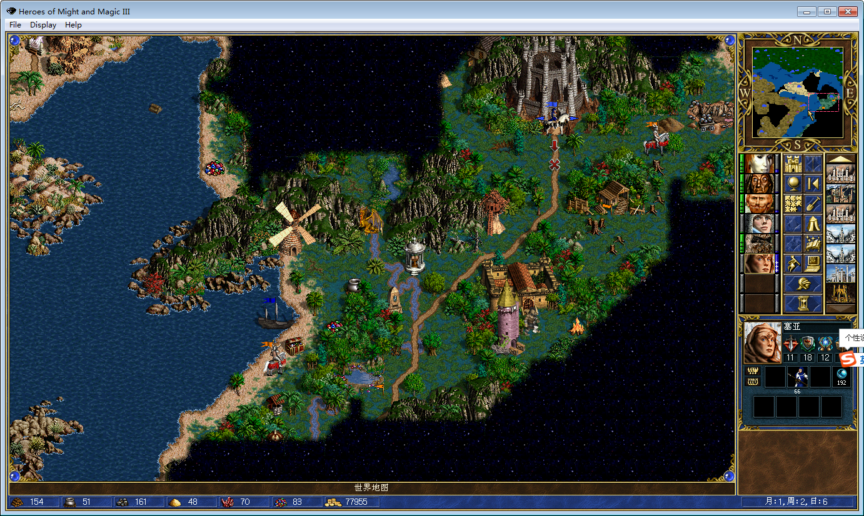
Task: Click the world minimap
Action: [798, 92]
